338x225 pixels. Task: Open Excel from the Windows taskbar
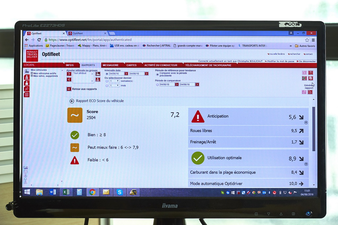(66, 192)
